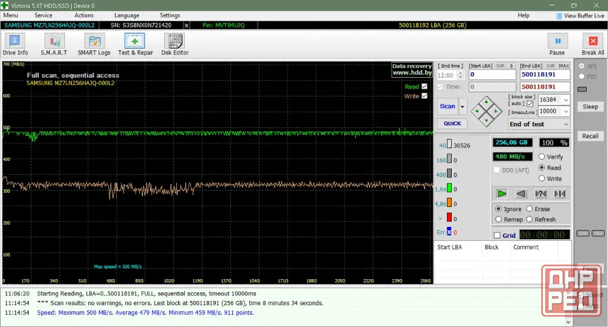
Task: Enable the Grid checkbox
Action: click(497, 235)
